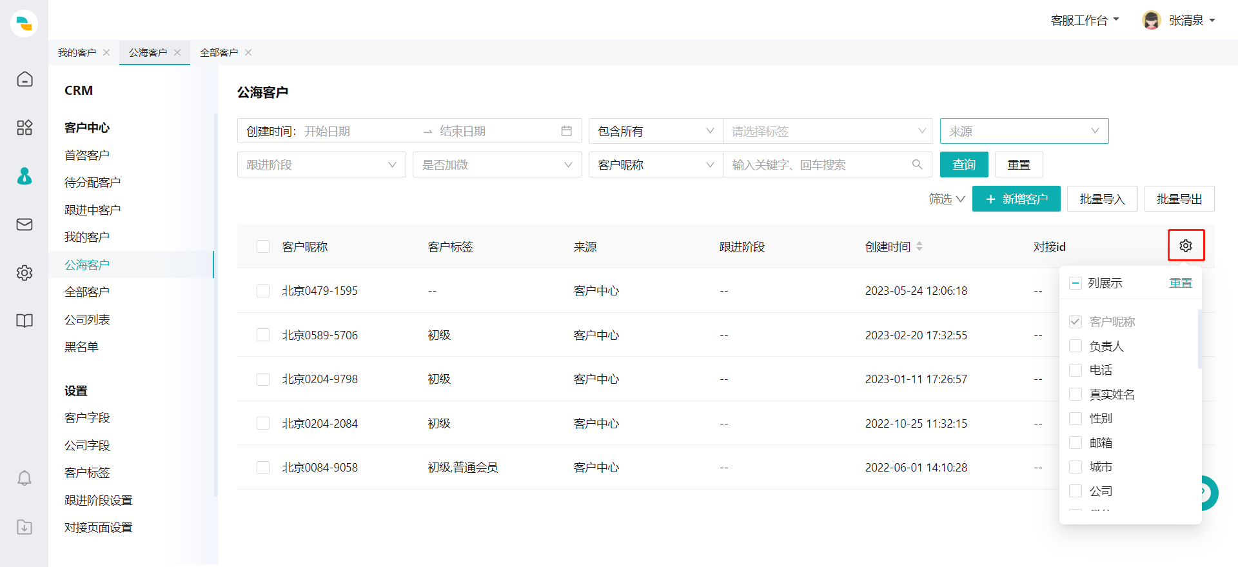This screenshot has width=1238, height=567.
Task: Switch to the 全部客户 tab
Action: 219,52
